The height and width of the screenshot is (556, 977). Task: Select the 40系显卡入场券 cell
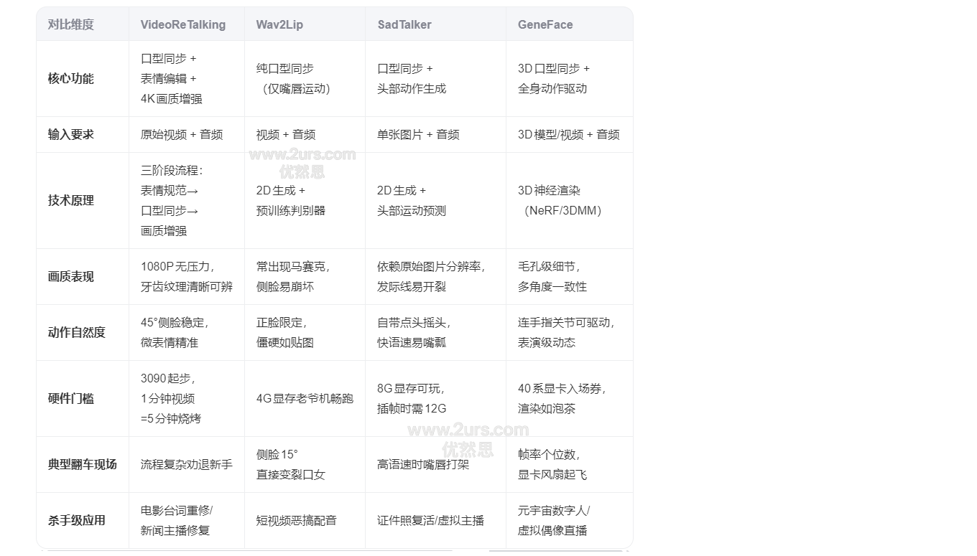pos(569,399)
